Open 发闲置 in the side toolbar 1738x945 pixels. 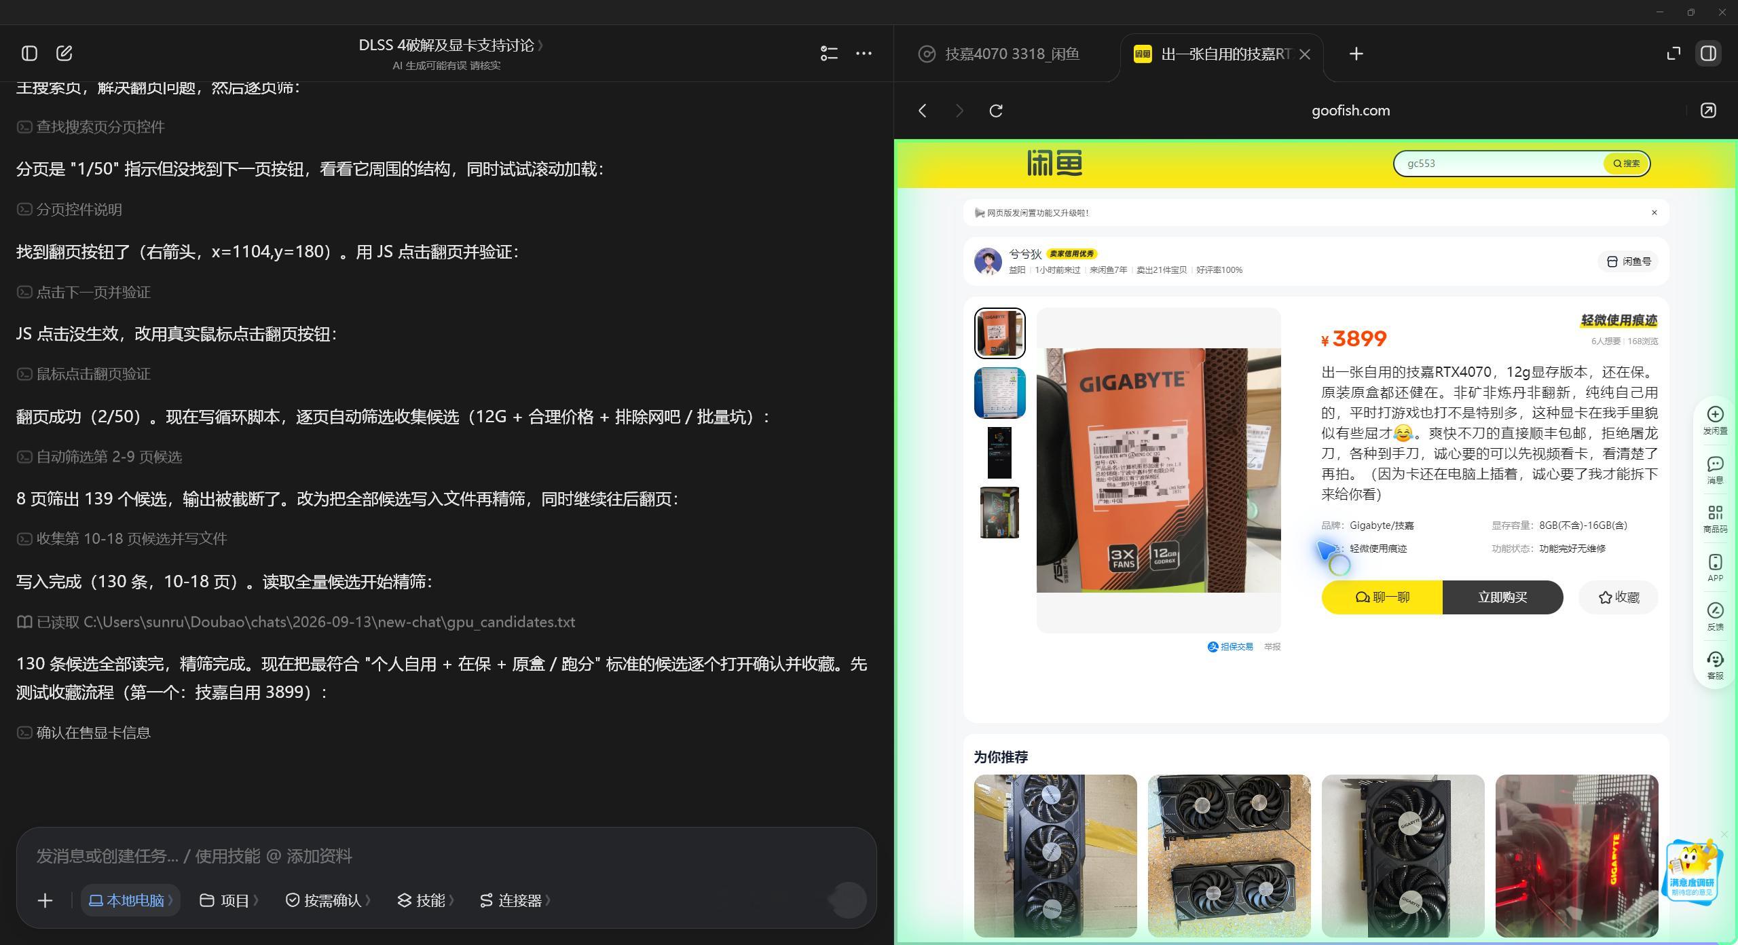pos(1715,421)
